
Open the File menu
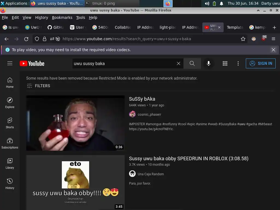5,17
